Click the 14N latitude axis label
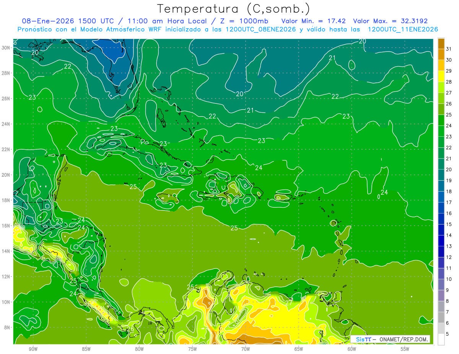The height and width of the screenshot is (354, 459). (5, 251)
